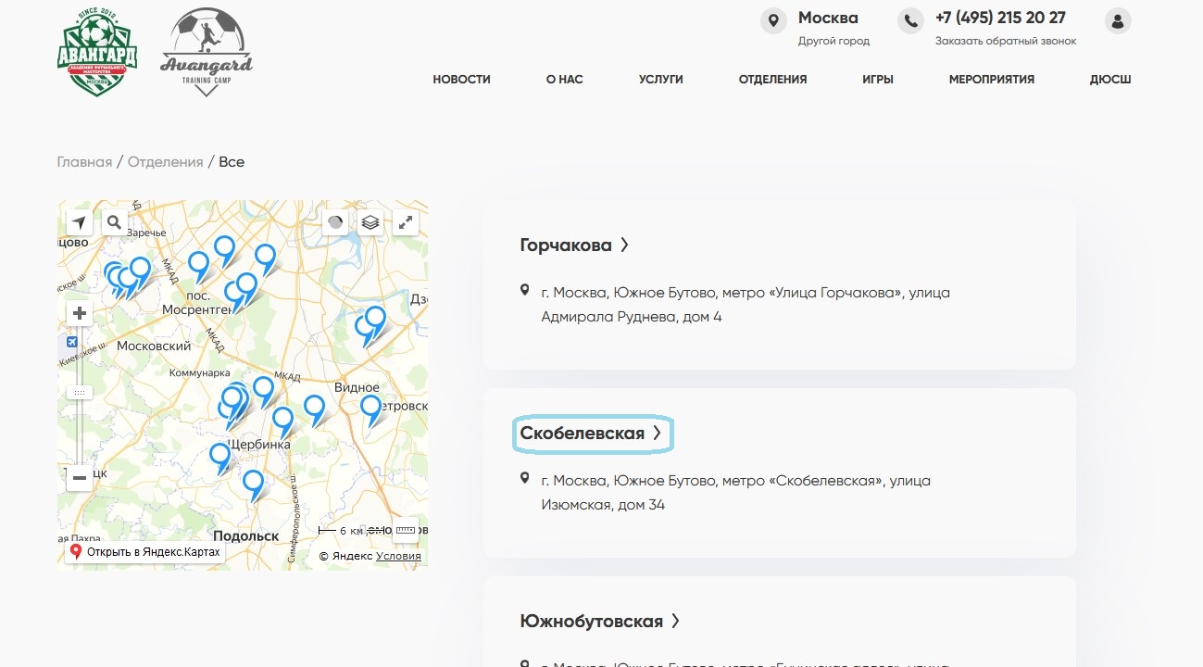Click the phone handset icon in header
The height and width of the screenshot is (667, 1203).
click(x=910, y=21)
